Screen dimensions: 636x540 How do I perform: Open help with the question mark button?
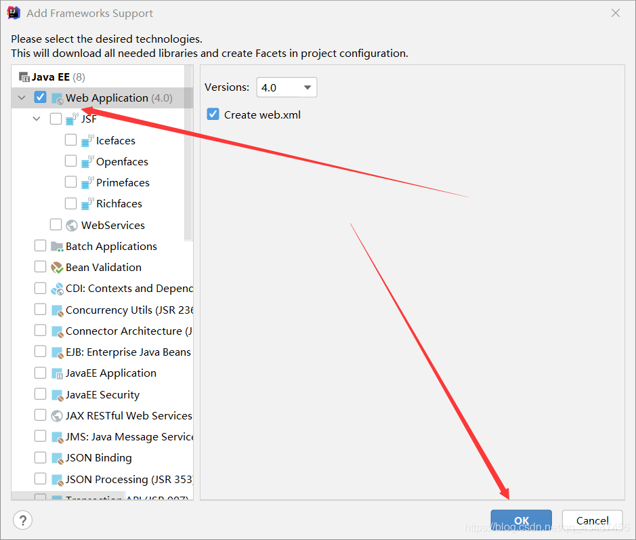(x=23, y=520)
